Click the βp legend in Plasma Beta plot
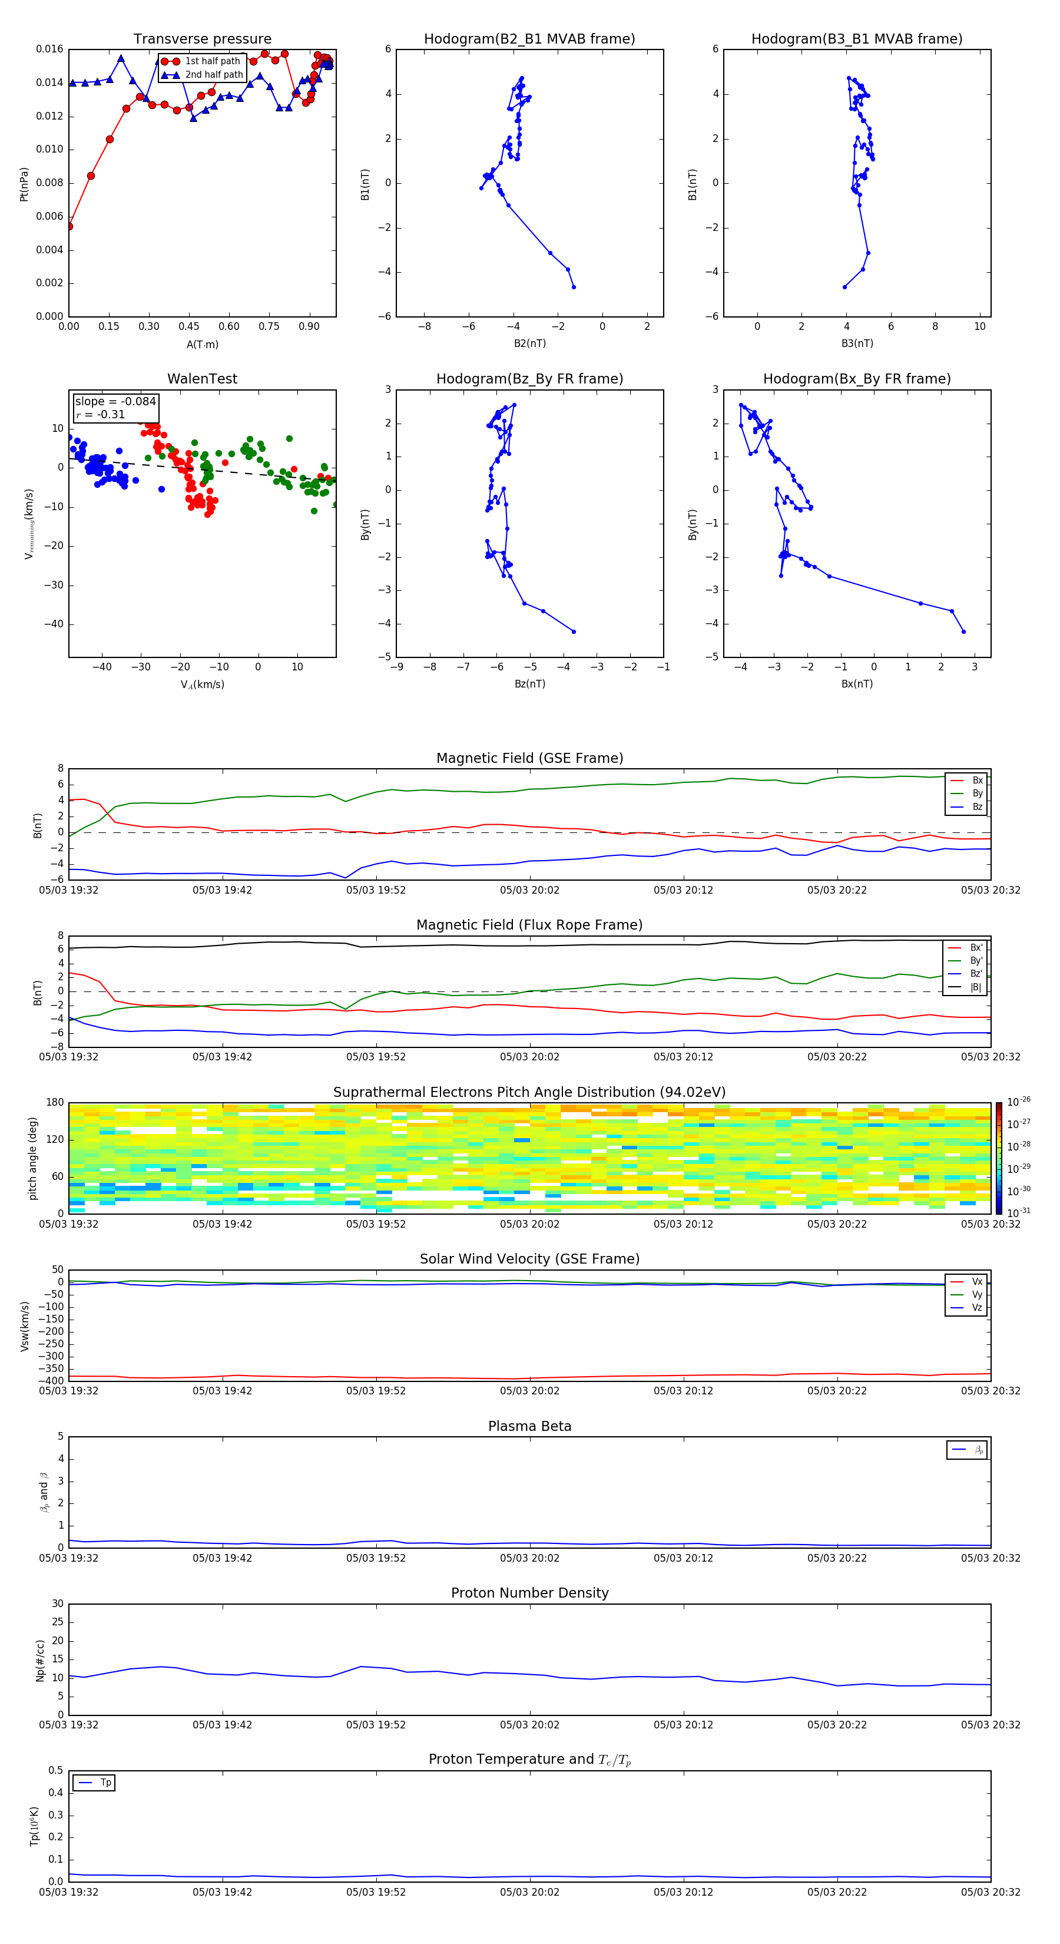The height and width of the screenshot is (1944, 1060). coord(967,1450)
